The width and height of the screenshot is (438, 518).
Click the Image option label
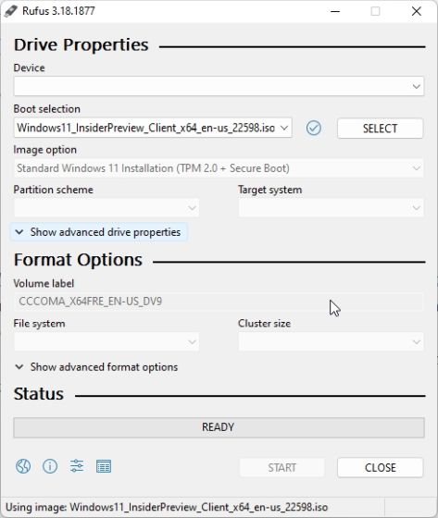point(45,150)
